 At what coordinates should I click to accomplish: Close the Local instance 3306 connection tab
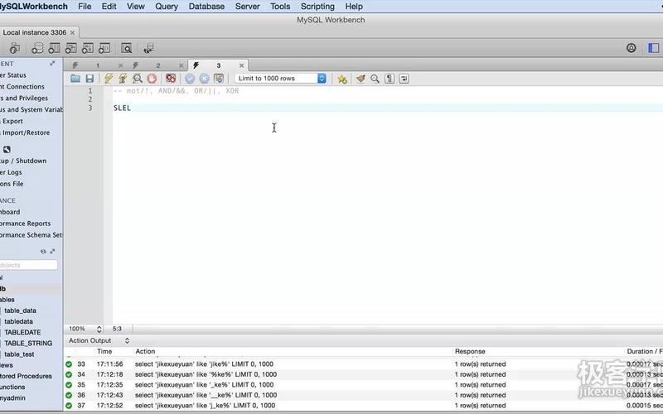click(x=72, y=32)
